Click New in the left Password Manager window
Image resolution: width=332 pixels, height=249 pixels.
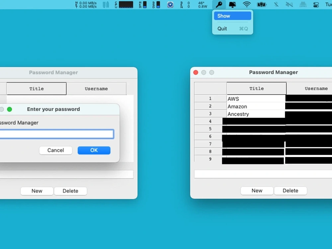coord(37,191)
